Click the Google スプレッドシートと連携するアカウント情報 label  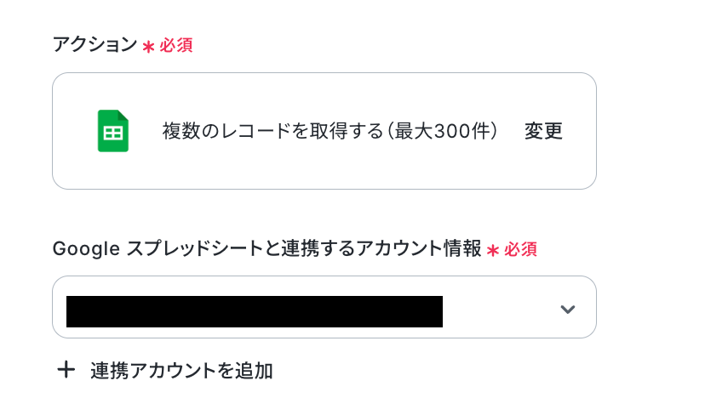click(x=266, y=248)
